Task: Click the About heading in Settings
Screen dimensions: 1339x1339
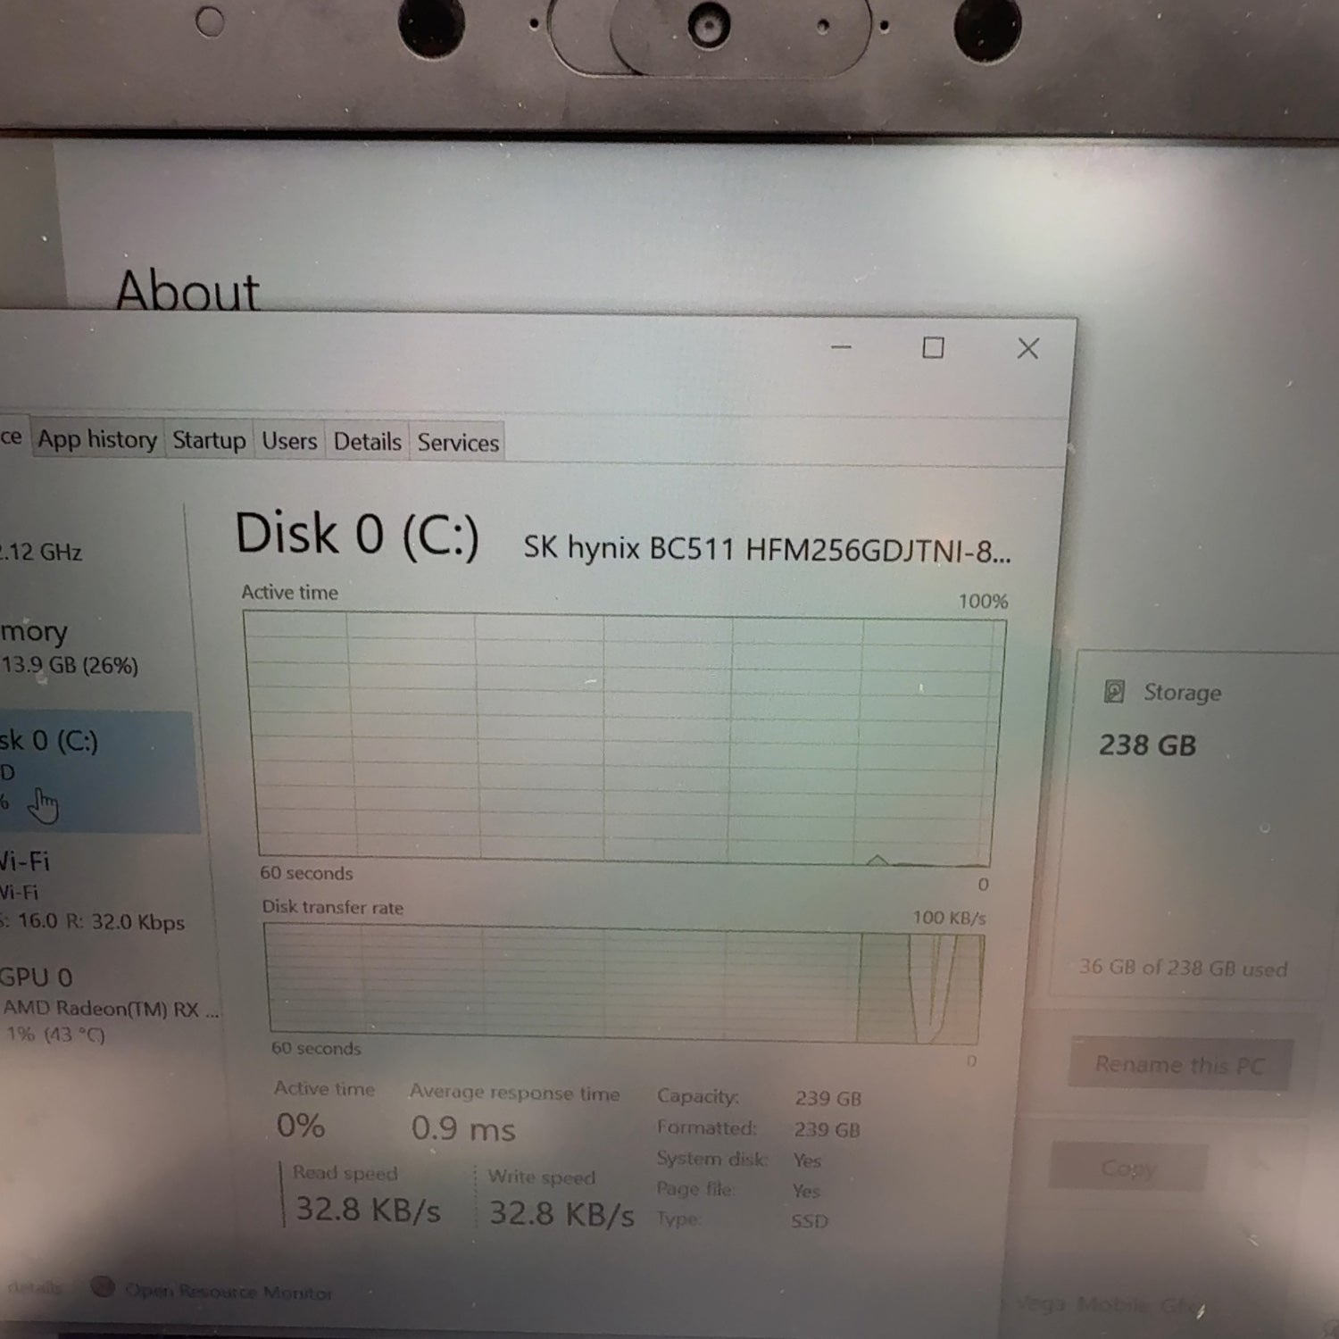Action: (187, 290)
